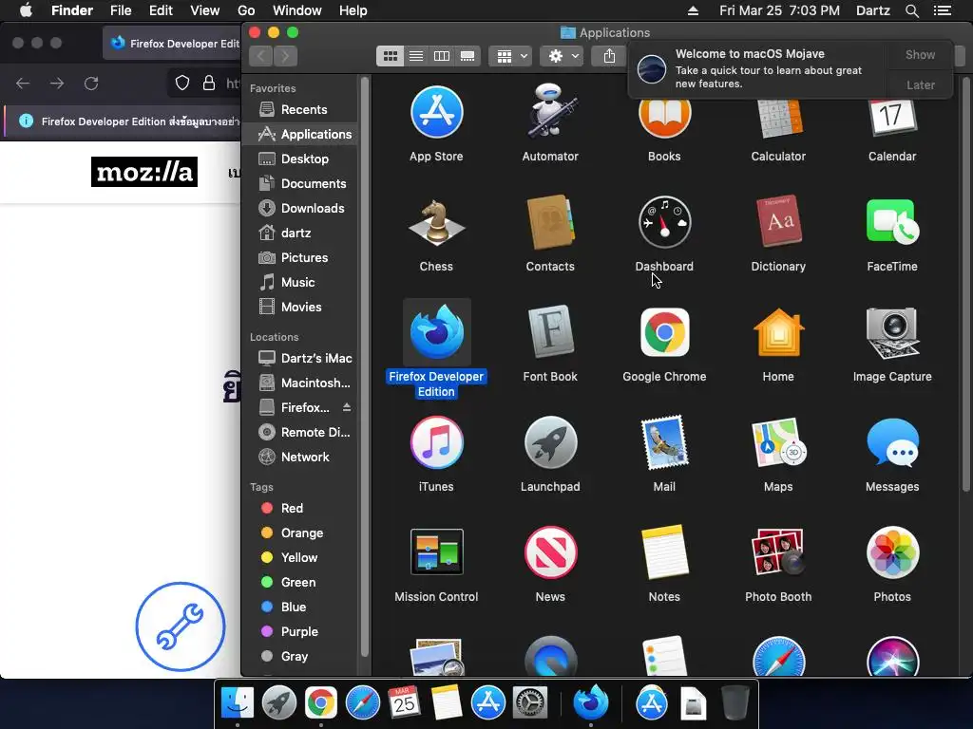Select the FaceTime application icon

click(x=891, y=222)
